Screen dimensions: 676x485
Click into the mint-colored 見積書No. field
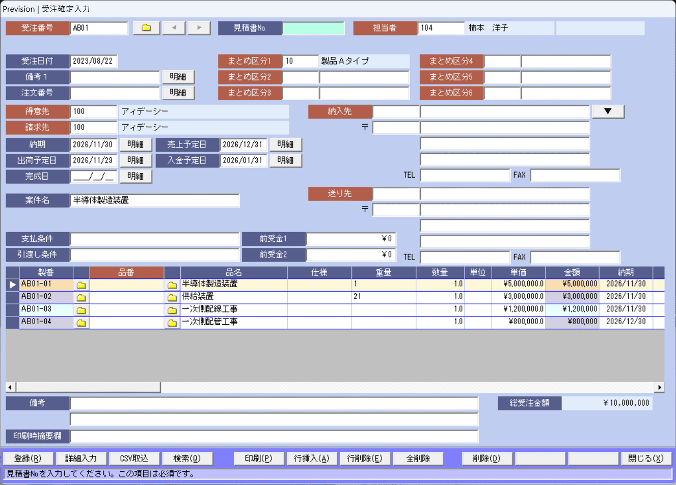point(313,28)
